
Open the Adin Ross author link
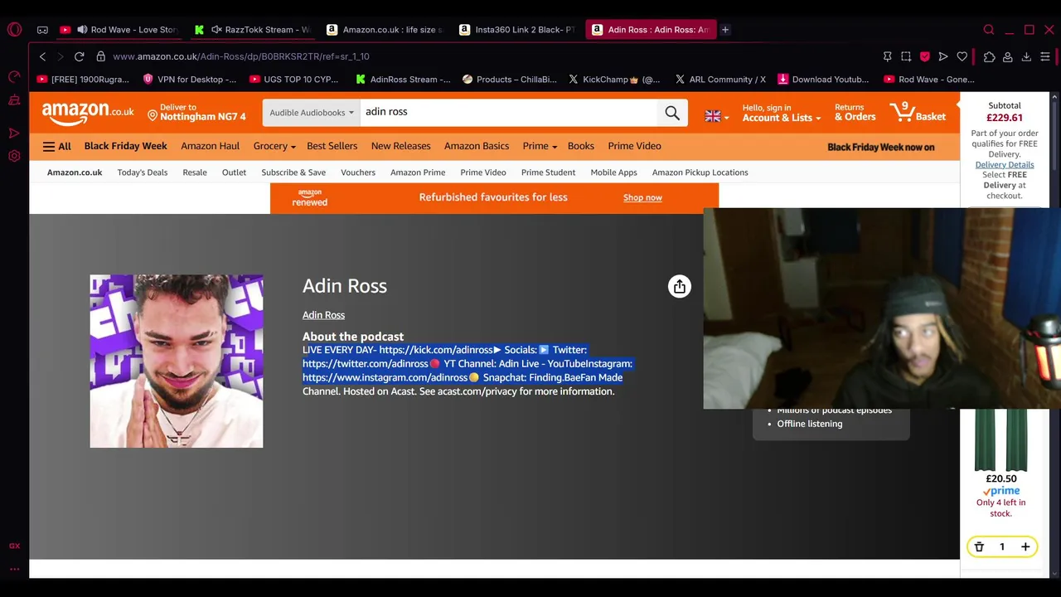[x=323, y=315]
